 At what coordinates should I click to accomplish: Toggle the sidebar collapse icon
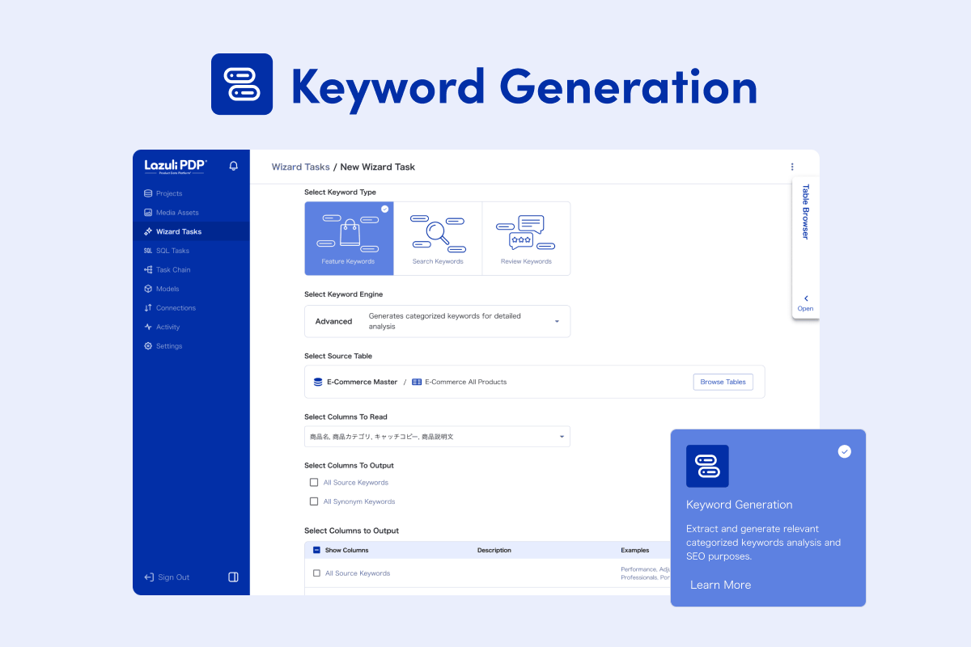tap(233, 577)
